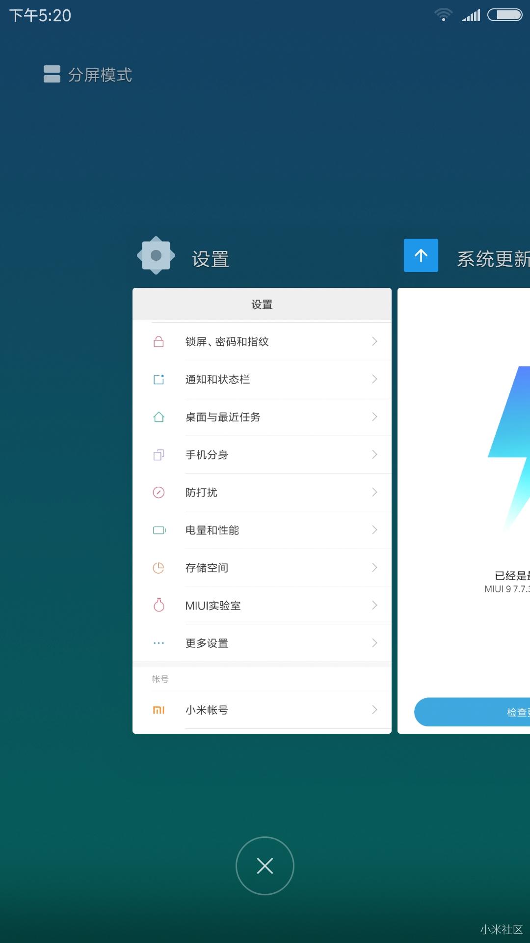The image size is (530, 943).
Task: Tap the blue 检查更新 button
Action: tap(472, 712)
